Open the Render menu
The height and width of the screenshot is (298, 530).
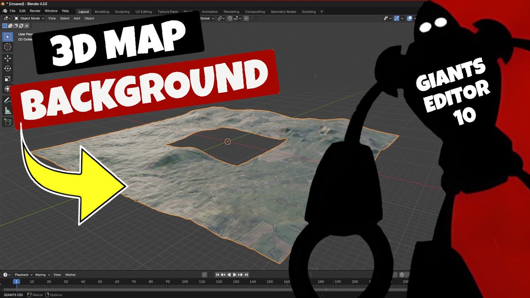coord(35,11)
